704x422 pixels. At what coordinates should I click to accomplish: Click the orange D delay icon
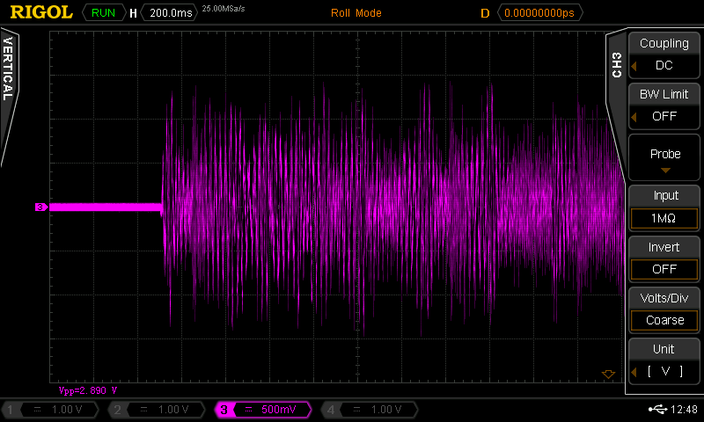[x=484, y=13]
